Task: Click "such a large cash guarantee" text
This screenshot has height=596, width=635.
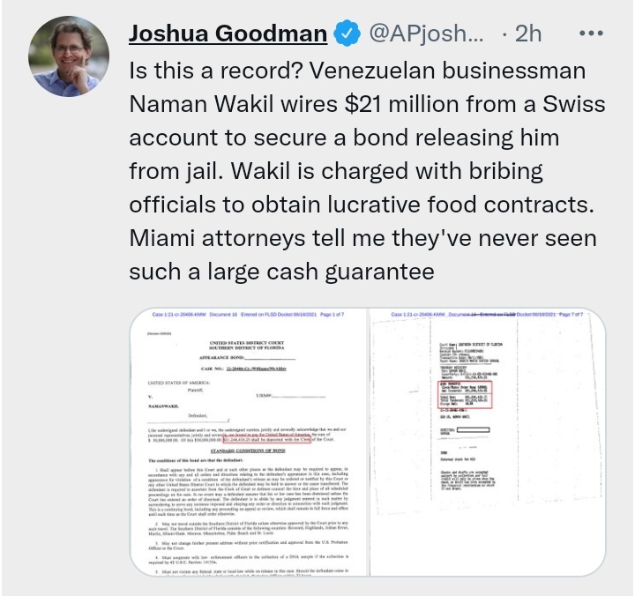Action: (281, 272)
